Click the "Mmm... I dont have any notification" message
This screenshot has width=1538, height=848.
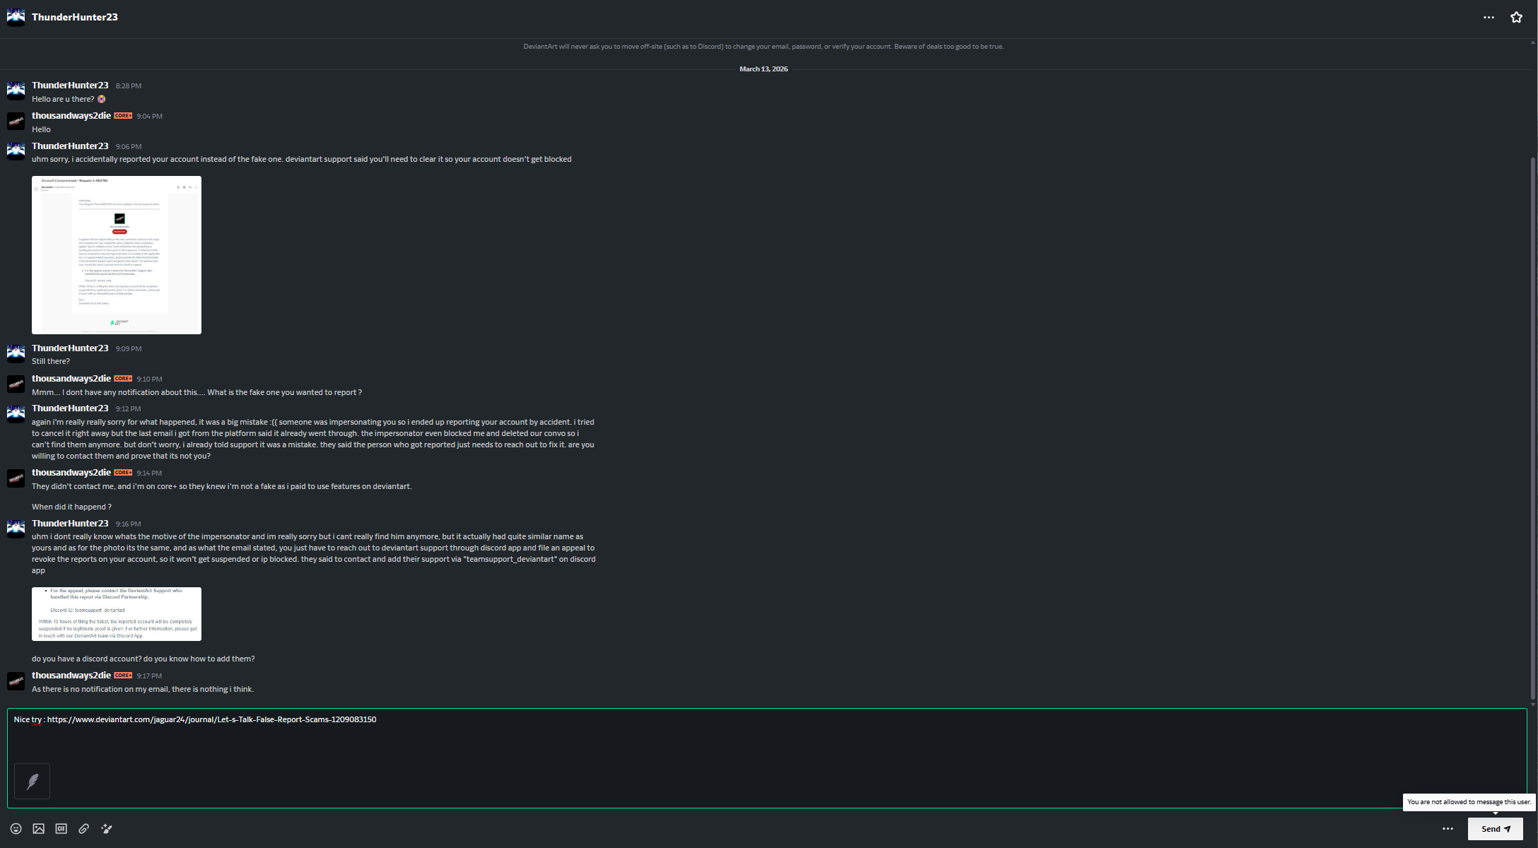pyautogui.click(x=196, y=392)
